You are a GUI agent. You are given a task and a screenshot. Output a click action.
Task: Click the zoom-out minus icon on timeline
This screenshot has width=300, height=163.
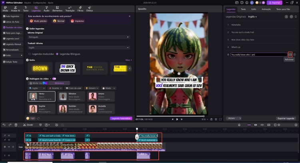point(275,125)
